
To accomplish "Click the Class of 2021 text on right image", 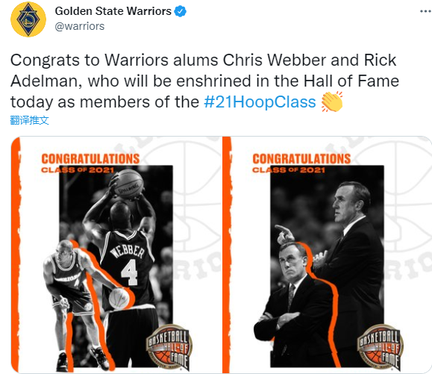I will point(289,170).
